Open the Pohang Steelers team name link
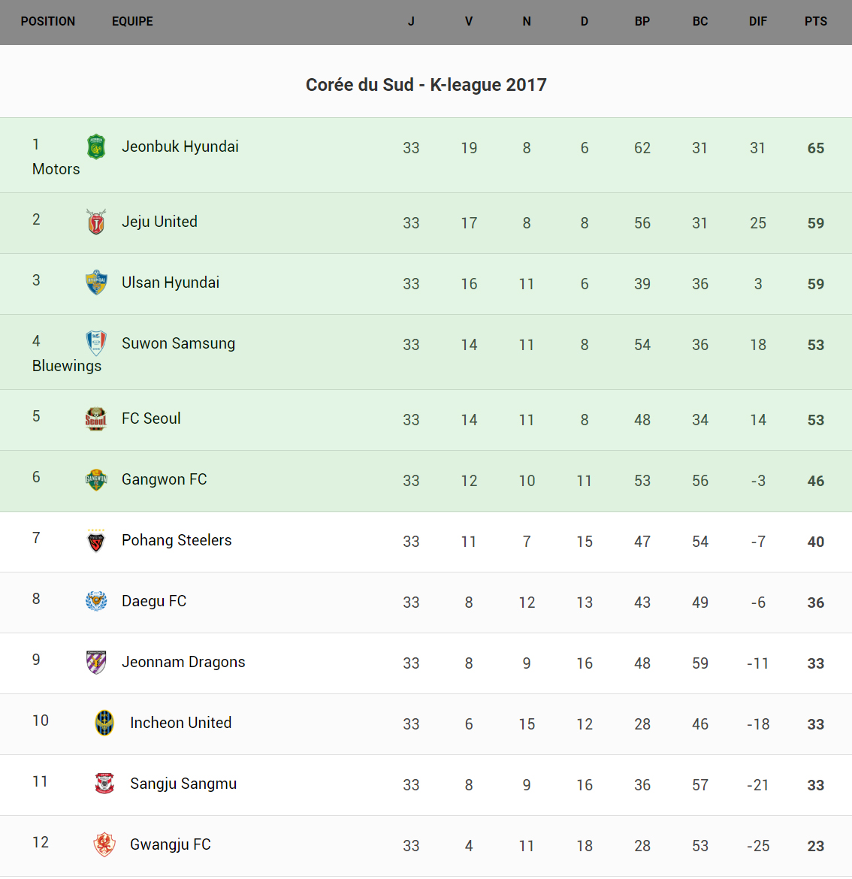 (x=177, y=540)
